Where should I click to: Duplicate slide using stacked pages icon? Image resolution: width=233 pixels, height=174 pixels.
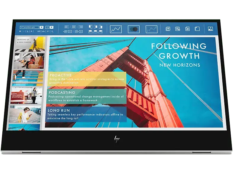197,29
